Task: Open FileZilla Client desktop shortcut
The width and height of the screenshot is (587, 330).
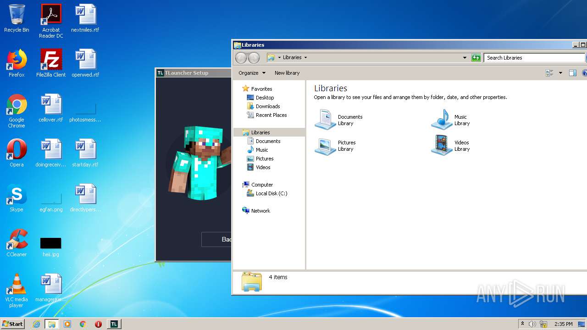Action: tap(51, 63)
